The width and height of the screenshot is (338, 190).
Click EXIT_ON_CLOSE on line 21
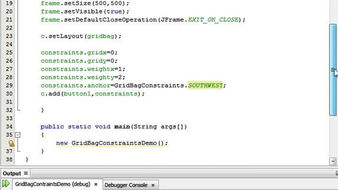pyautogui.click(x=213, y=20)
